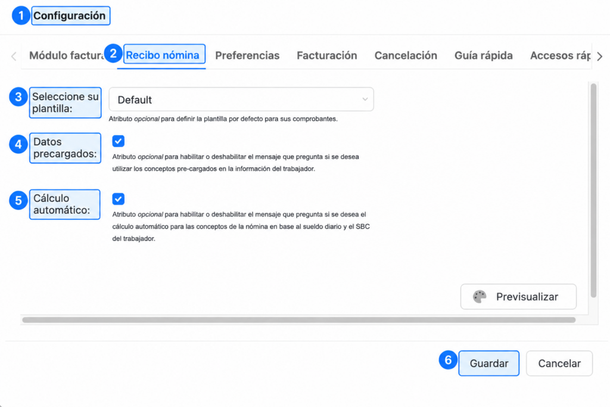Switch to the Preferencias tab
The image size is (610, 407).
coord(247,55)
